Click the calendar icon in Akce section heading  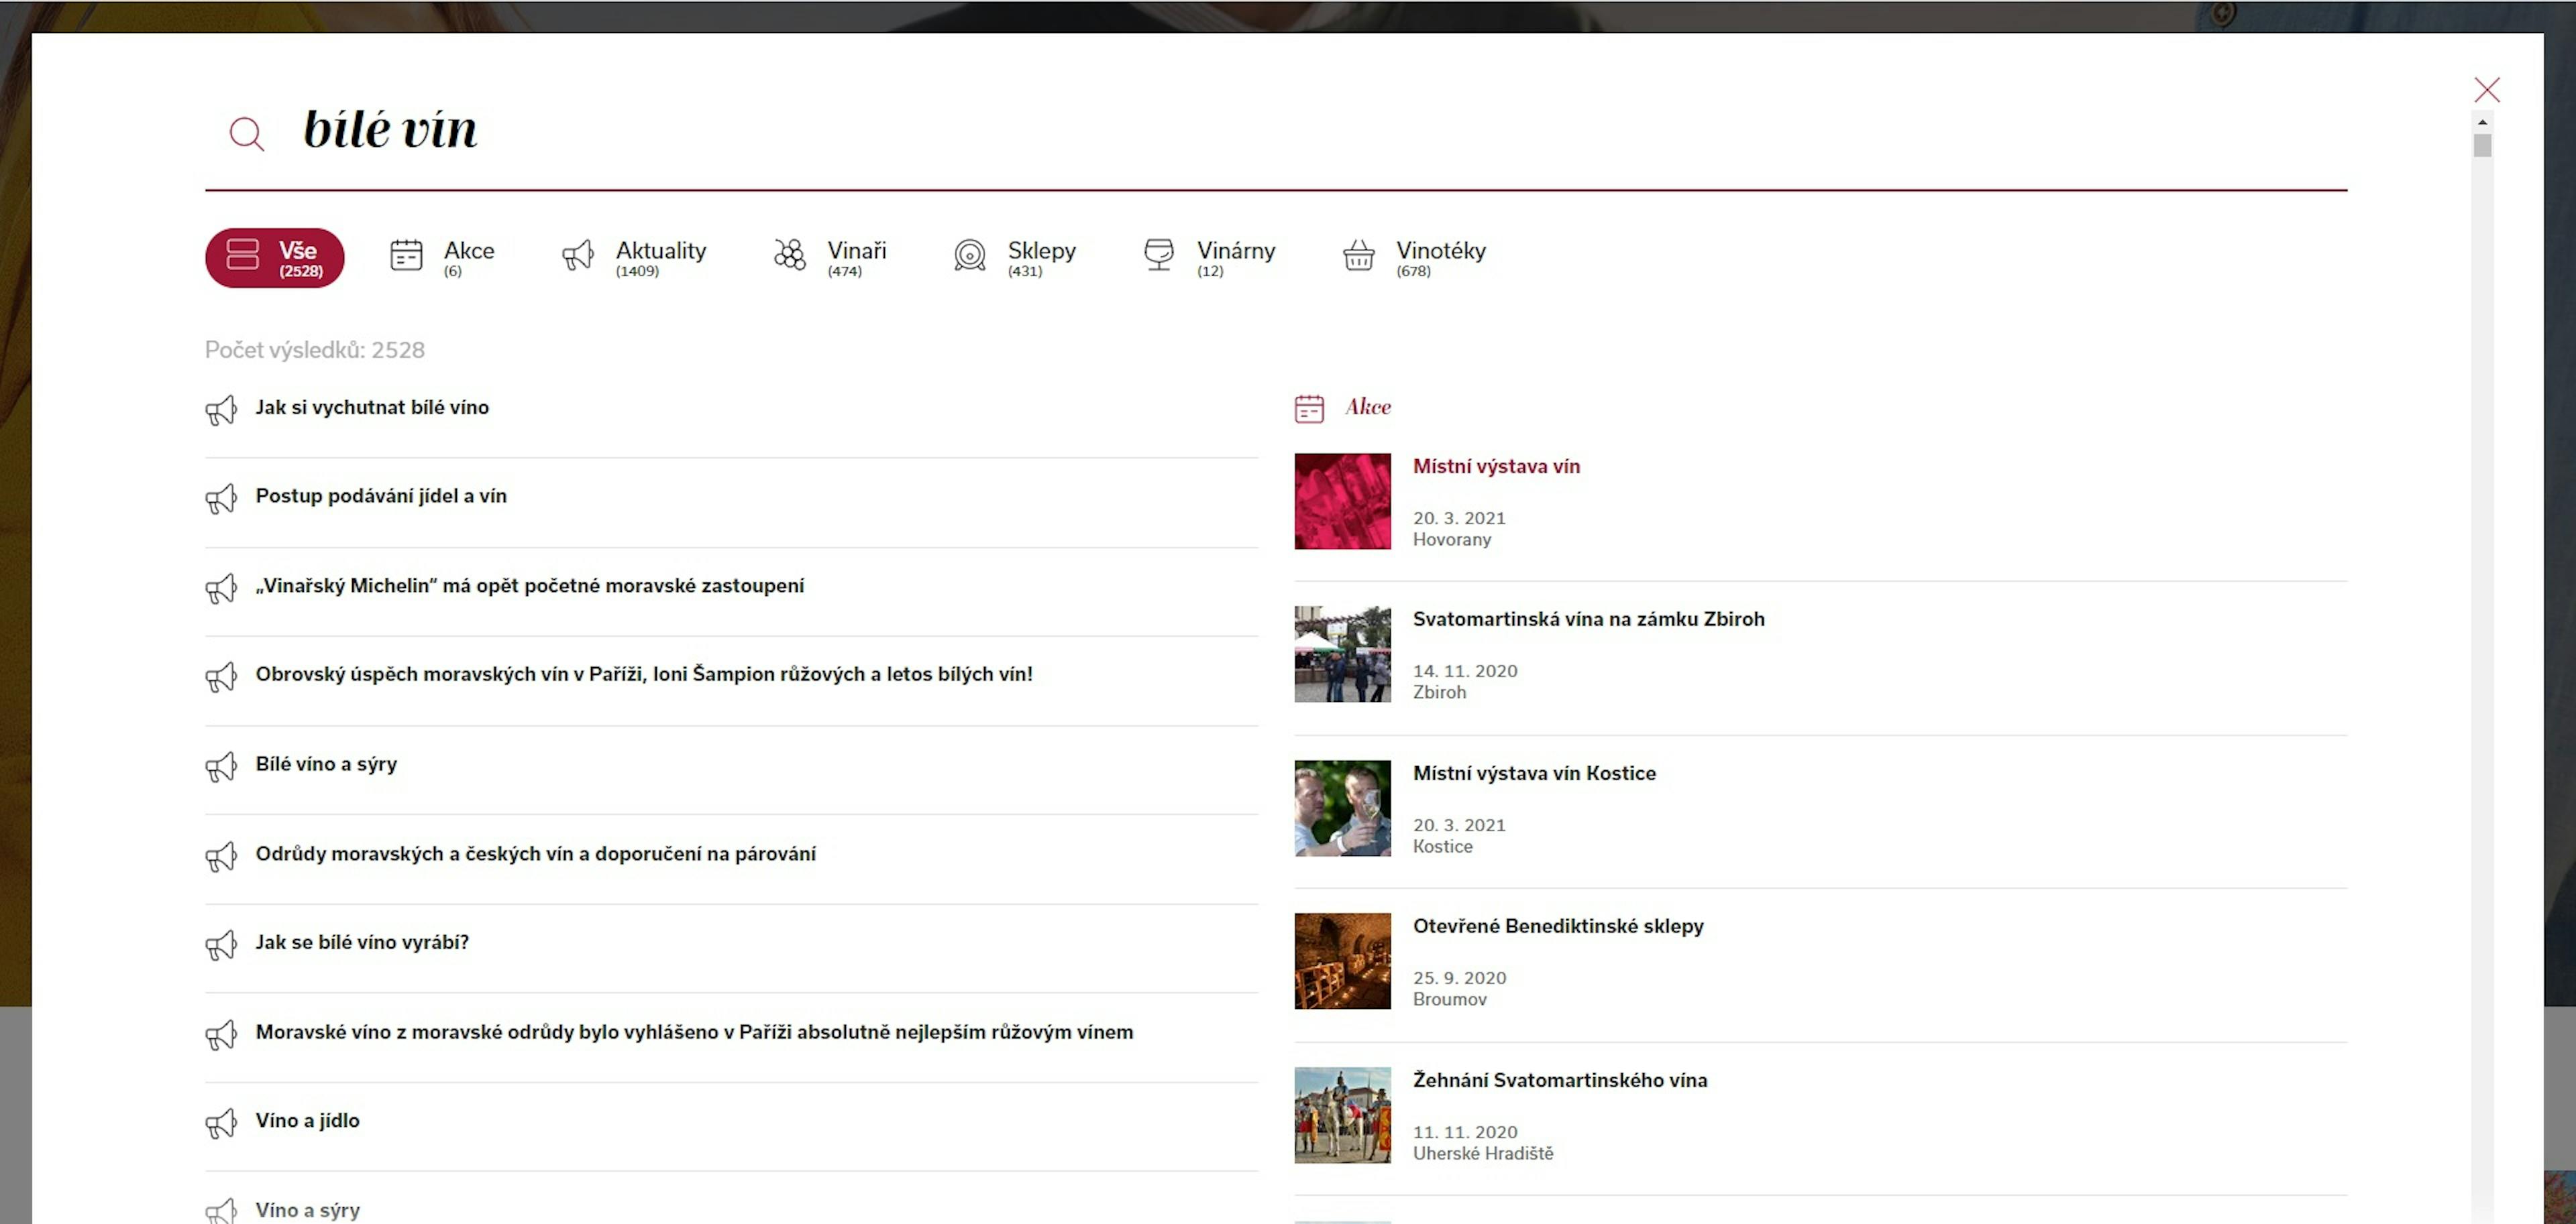click(1309, 409)
